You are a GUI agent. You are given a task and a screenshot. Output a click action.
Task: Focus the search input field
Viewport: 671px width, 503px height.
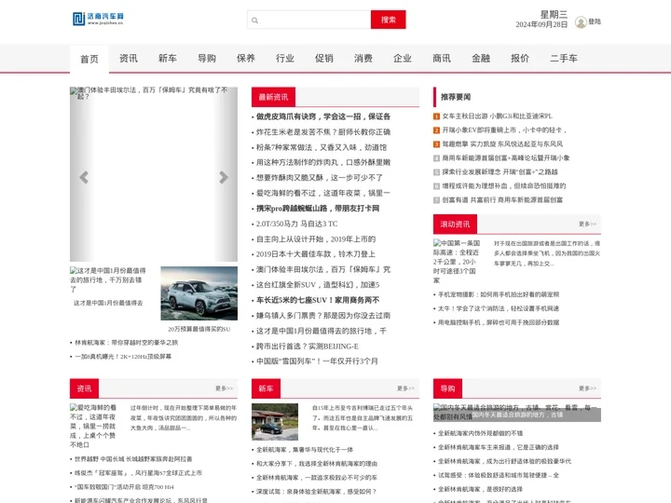click(309, 20)
